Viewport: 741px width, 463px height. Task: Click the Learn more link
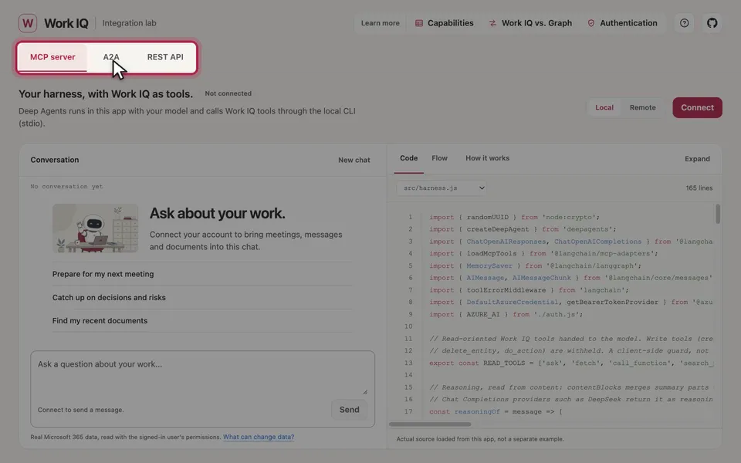pyautogui.click(x=380, y=23)
